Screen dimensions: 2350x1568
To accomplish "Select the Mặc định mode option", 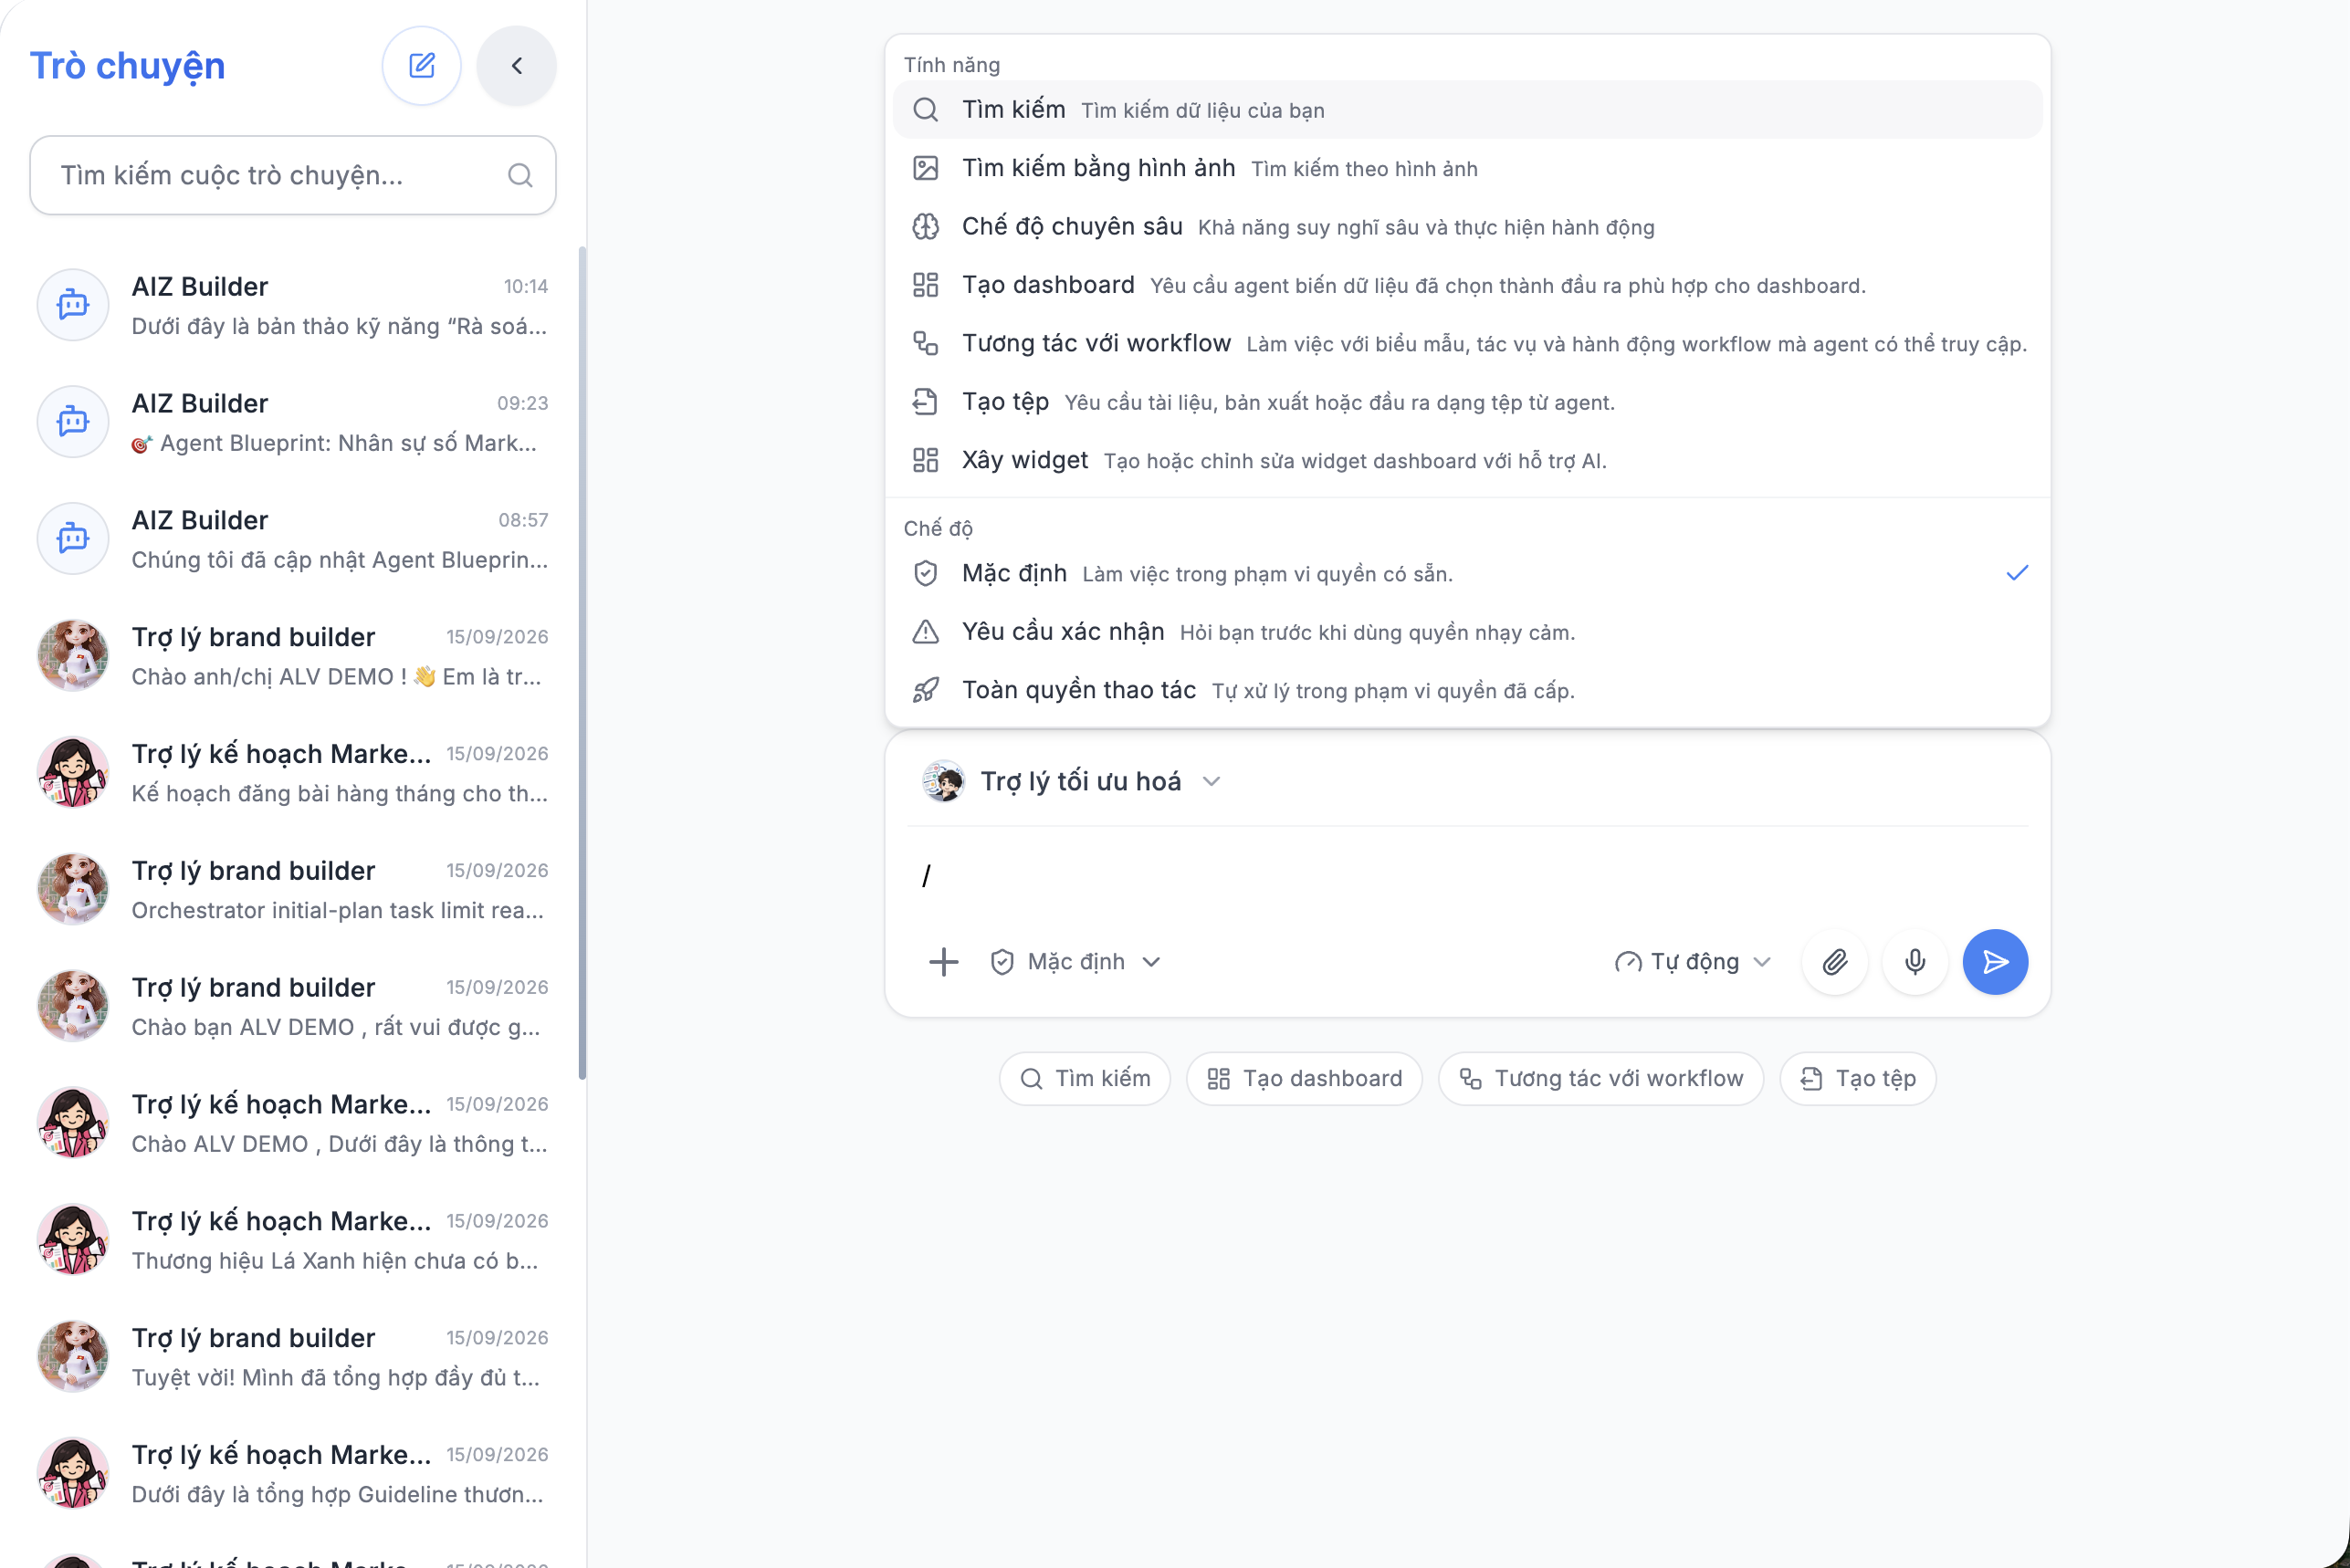I will pos(1467,573).
